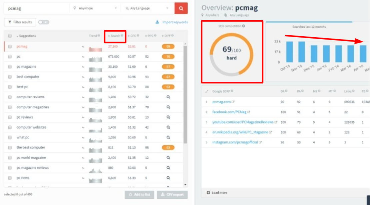
Task: Sort by the CPC column header
Action: pos(133,36)
